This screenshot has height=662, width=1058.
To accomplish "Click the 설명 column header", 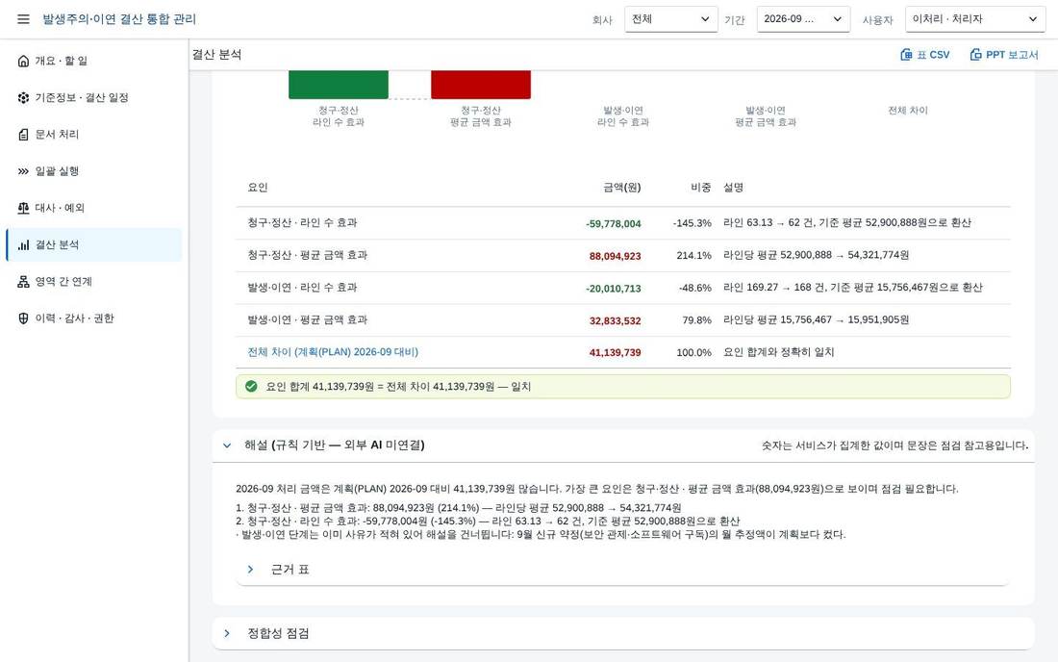I will pyautogui.click(x=734, y=188).
